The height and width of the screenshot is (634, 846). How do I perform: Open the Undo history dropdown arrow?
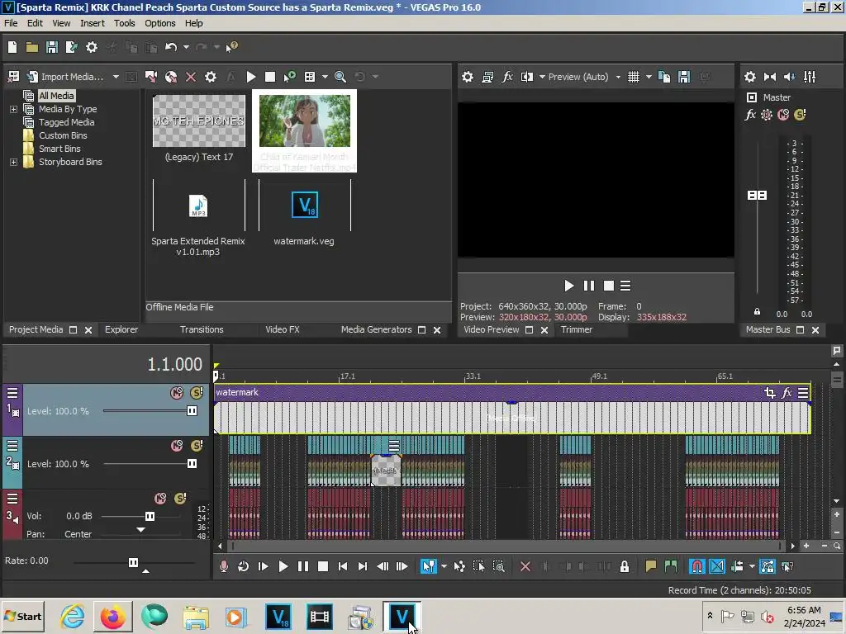click(x=186, y=47)
